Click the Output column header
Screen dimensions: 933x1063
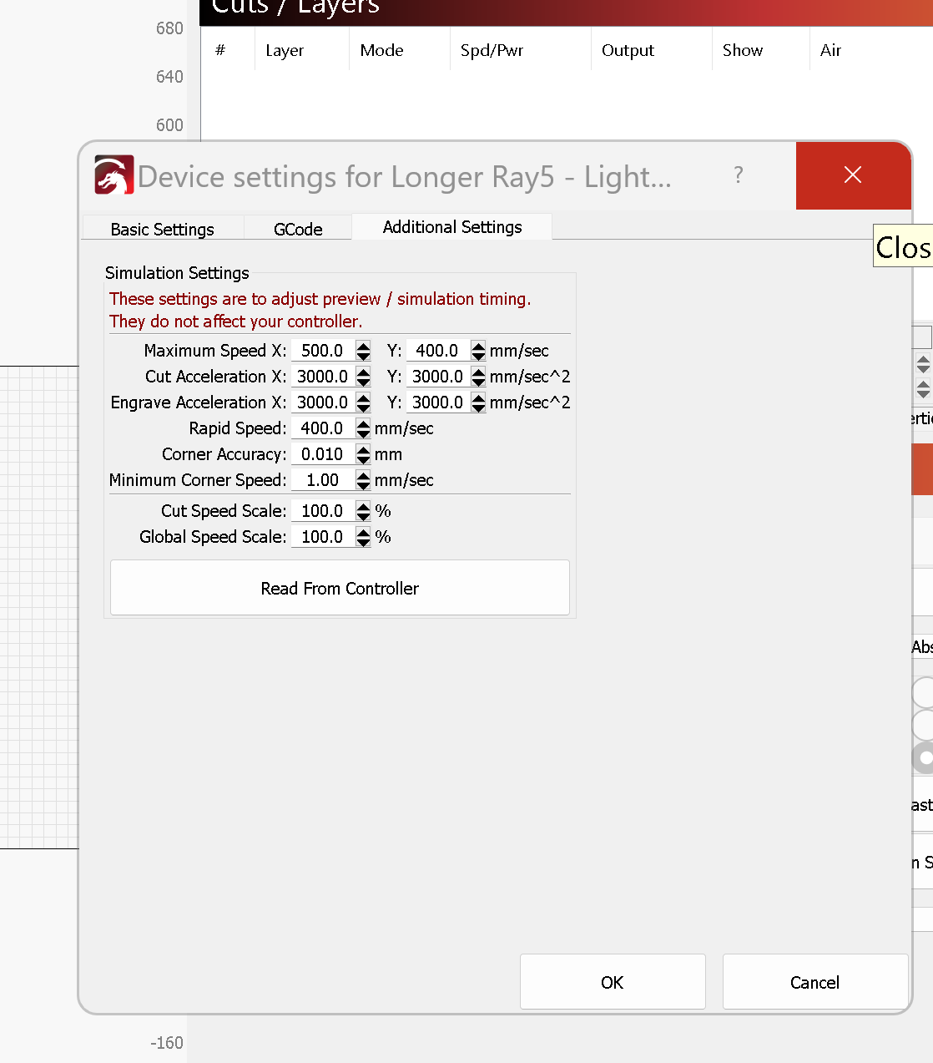pos(651,50)
